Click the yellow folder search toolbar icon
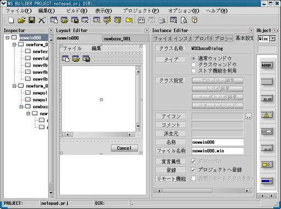The width and height of the screenshot is (281, 209). point(129,20)
